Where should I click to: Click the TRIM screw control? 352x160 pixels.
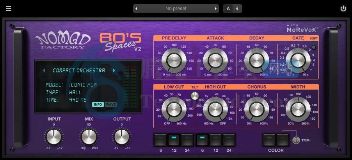click(x=296, y=140)
